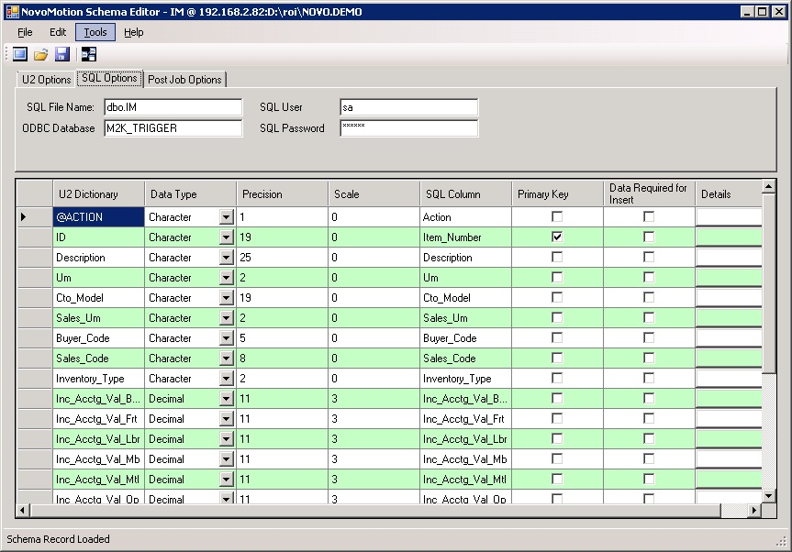The image size is (792, 552).
Task: Expand the Data Type dropdown for Inventory_Type
Action: pos(227,379)
